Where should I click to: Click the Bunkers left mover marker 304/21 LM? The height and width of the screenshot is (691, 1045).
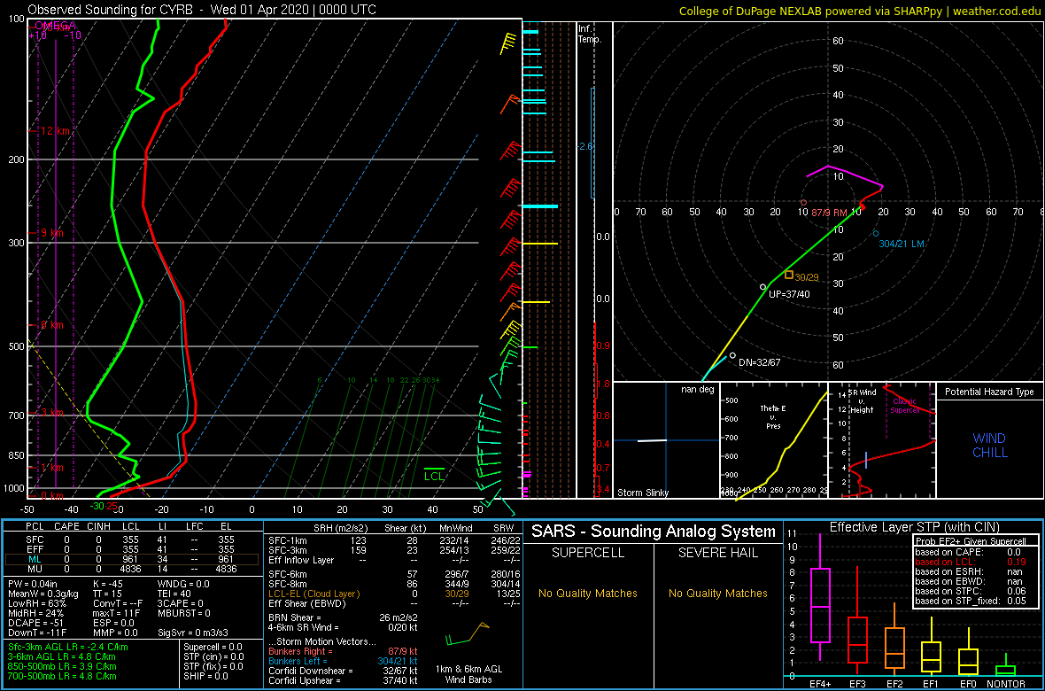tap(876, 234)
